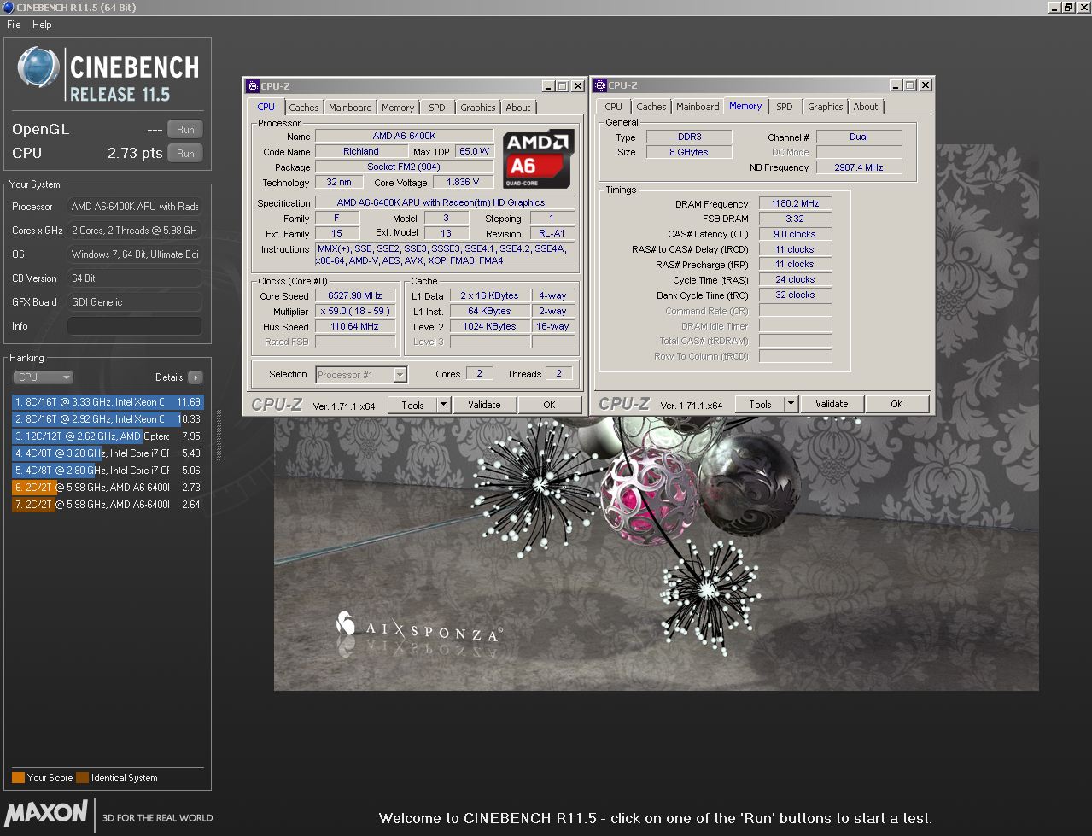Click the CPU-Z icon in left window title bar

tap(253, 85)
